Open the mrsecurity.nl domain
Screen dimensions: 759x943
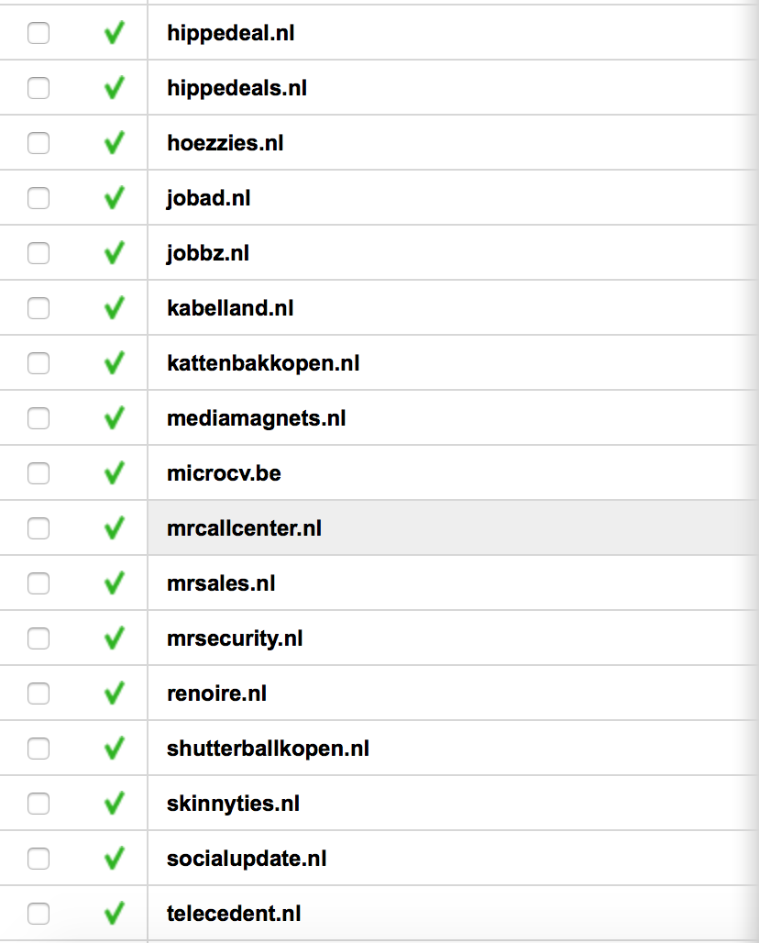pyautogui.click(x=235, y=638)
